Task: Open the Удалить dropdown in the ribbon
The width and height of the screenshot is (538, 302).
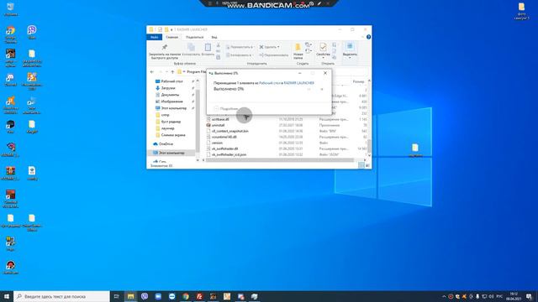Action: (269, 47)
